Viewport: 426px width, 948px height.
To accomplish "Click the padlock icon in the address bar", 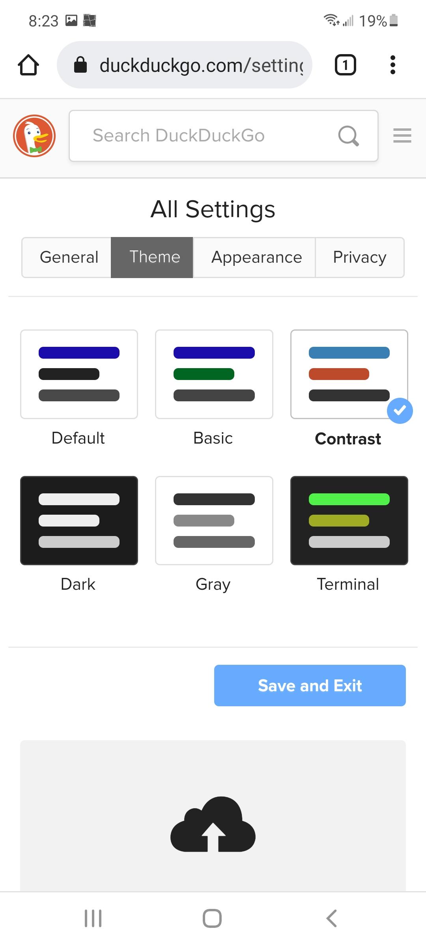I will (81, 64).
